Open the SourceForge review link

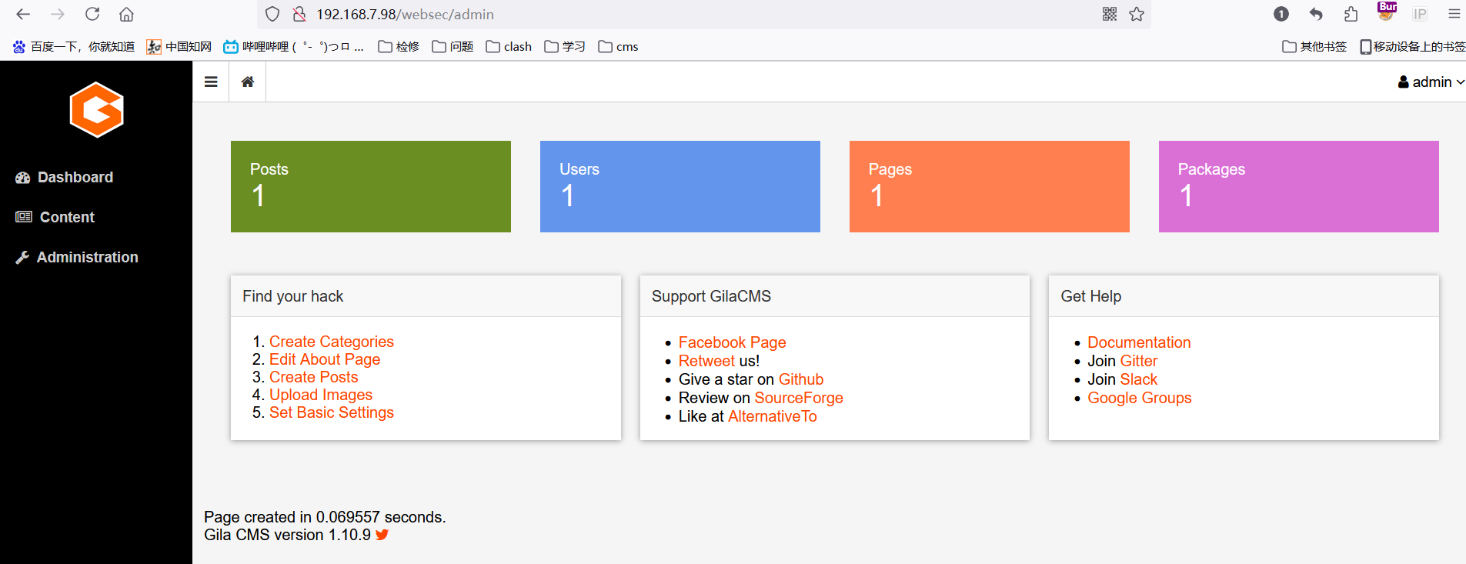click(799, 398)
